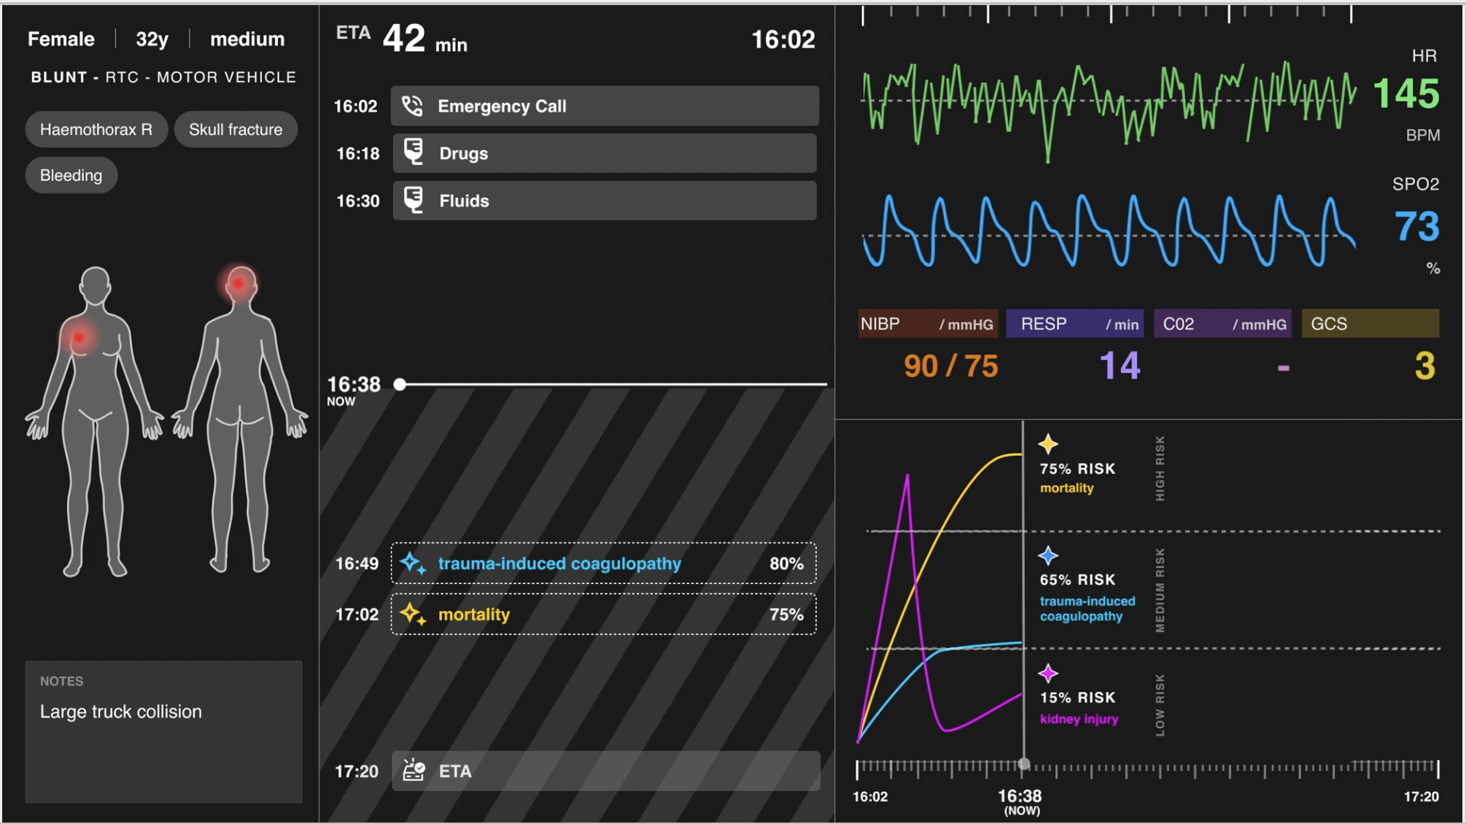Open the Emergency Call timeline entry

click(x=605, y=106)
